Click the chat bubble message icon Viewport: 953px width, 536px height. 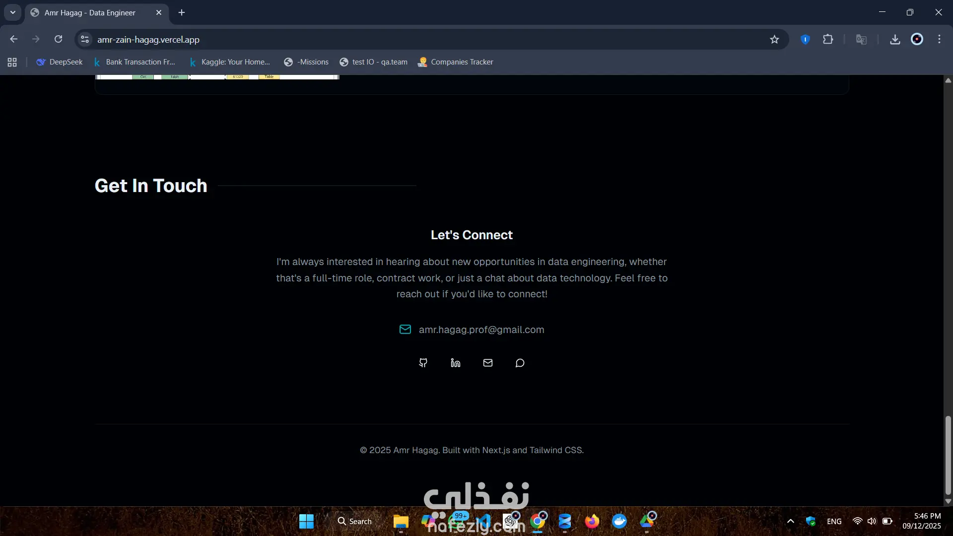click(x=520, y=363)
